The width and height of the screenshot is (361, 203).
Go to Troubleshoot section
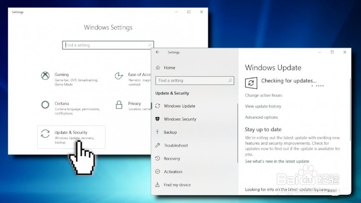click(x=176, y=145)
